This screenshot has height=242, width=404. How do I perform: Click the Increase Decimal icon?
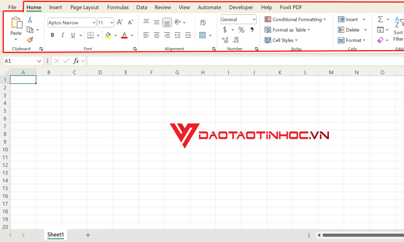(x=225, y=40)
